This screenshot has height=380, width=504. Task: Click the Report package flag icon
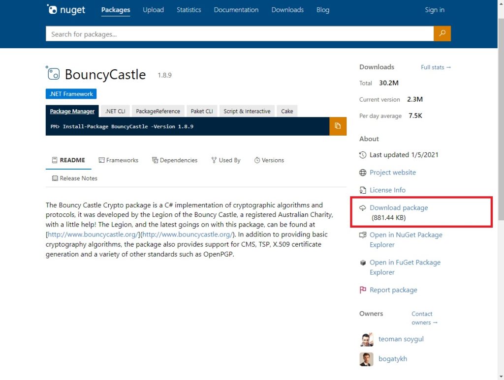(x=363, y=290)
